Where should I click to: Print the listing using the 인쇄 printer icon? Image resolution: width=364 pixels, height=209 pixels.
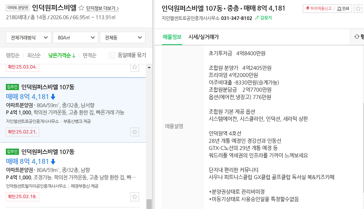point(340,8)
